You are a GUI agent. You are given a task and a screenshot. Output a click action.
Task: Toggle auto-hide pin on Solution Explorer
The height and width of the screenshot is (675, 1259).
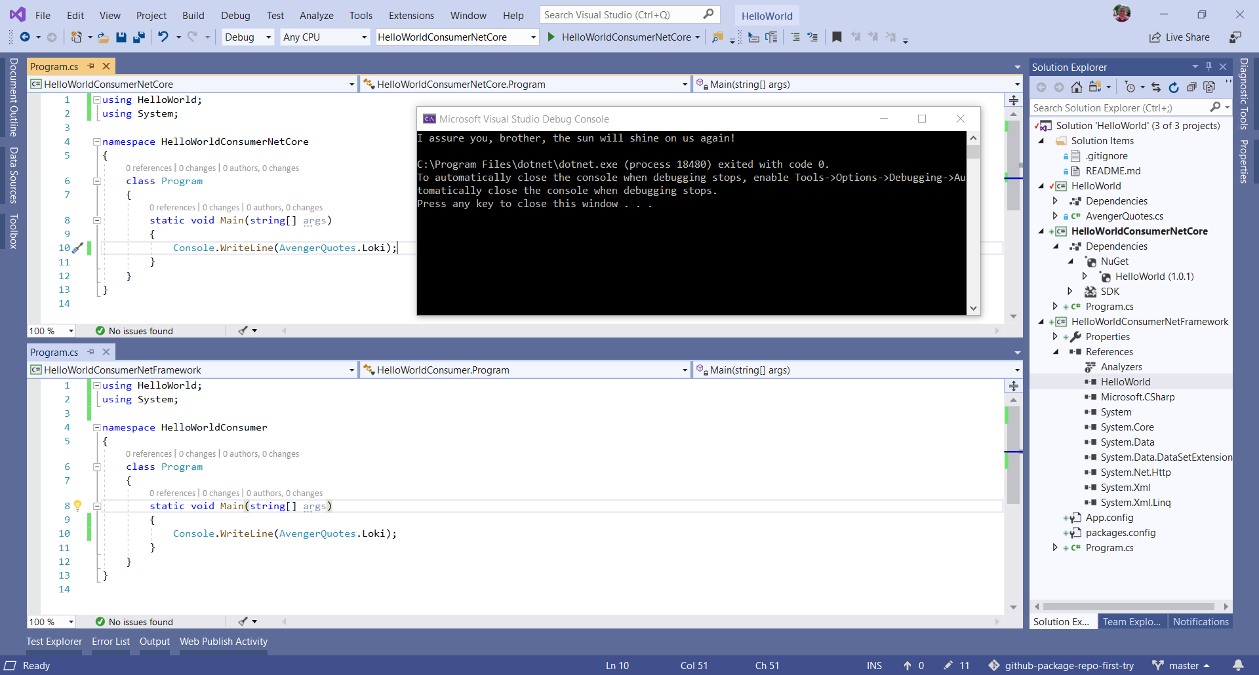coord(1209,67)
